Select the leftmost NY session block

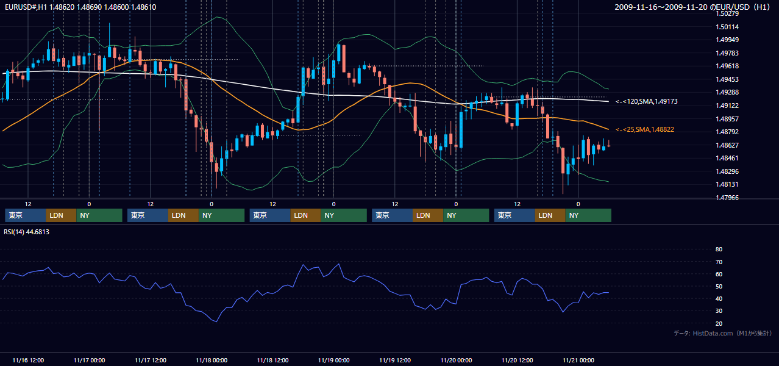(x=99, y=215)
